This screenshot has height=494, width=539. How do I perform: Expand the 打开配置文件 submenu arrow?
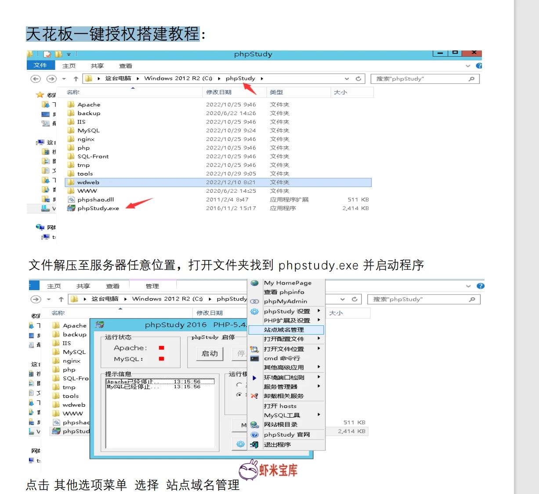point(319,339)
